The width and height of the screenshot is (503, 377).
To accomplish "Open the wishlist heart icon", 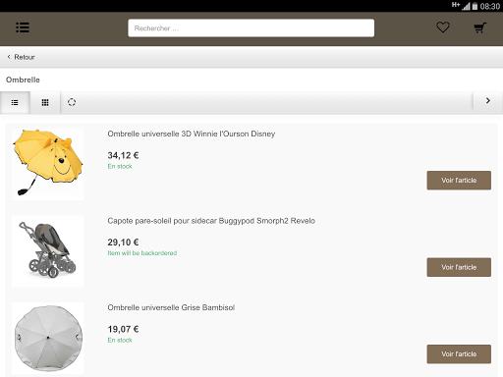I will (x=443, y=27).
